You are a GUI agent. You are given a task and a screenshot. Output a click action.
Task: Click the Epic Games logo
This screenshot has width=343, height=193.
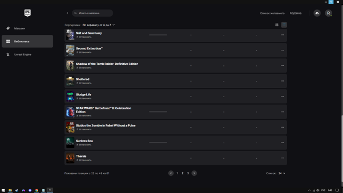[x=27, y=13]
